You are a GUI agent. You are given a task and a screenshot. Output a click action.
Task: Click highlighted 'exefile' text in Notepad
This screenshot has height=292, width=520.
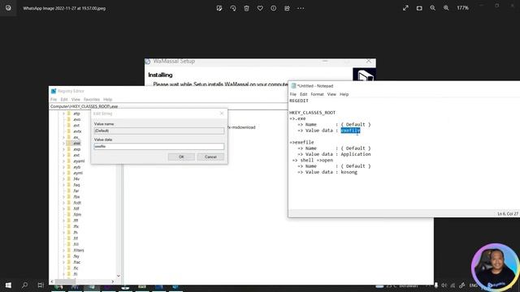coord(350,131)
